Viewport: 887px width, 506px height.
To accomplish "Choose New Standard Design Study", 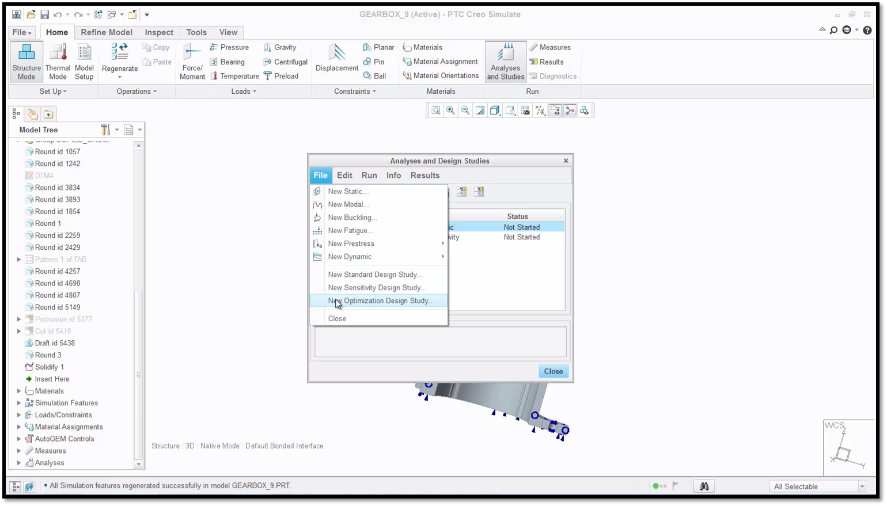I will [379, 275].
